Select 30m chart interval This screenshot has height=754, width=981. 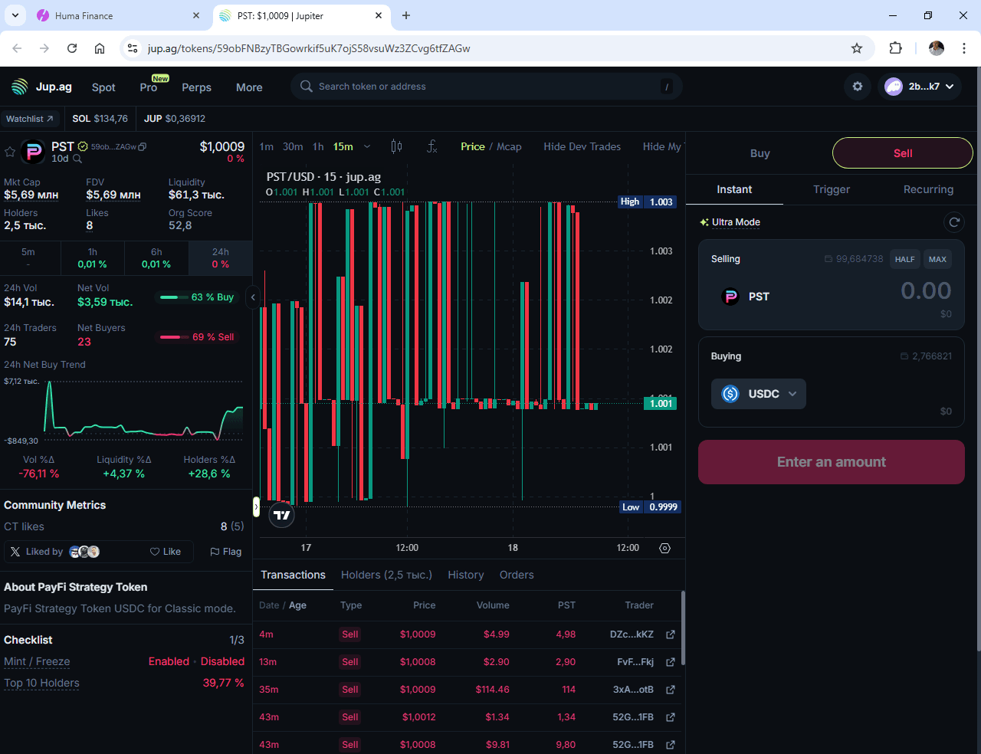293,146
